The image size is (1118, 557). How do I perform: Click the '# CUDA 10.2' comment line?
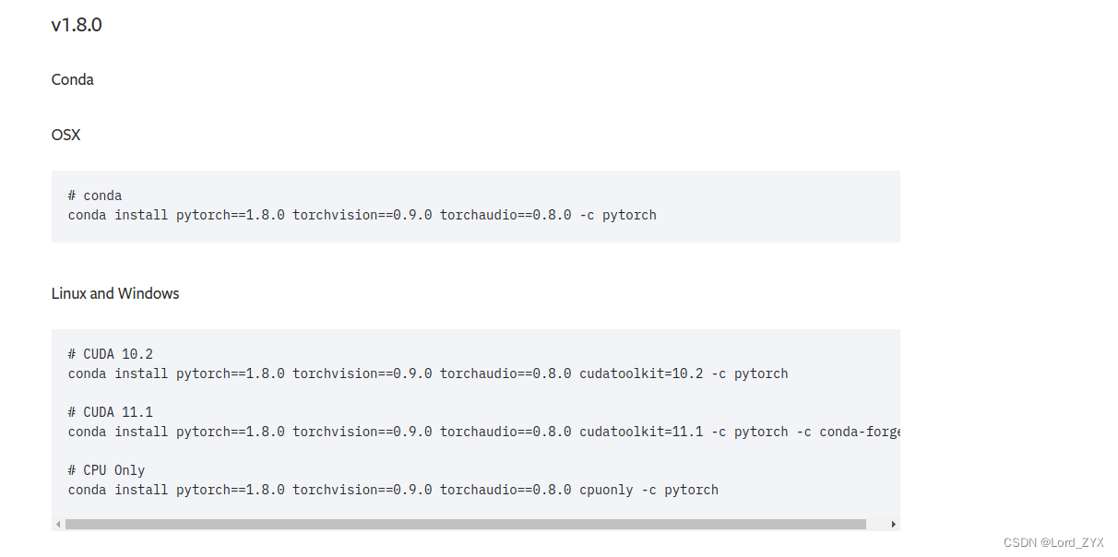(x=111, y=354)
